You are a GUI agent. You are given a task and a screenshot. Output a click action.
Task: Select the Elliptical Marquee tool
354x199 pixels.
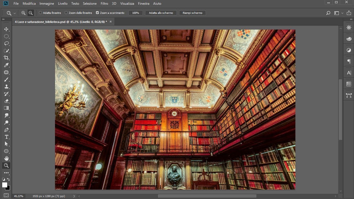point(6,36)
